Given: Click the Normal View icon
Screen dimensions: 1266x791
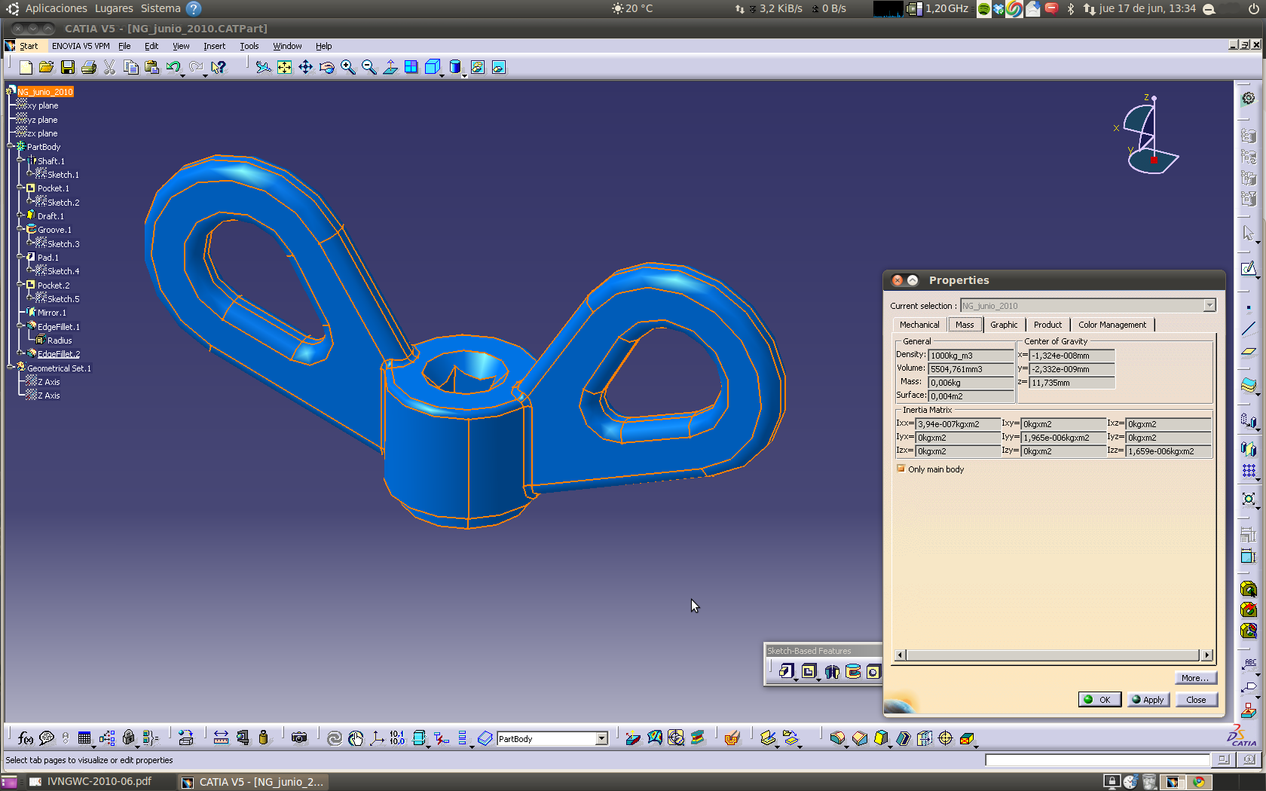Looking at the screenshot, I should [390, 68].
